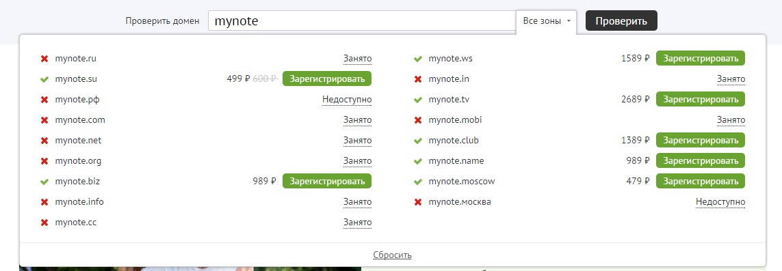This screenshot has width=782, height=271.
Task: Click the 2689 ₽ price for mynote.tv
Action: 636,100
